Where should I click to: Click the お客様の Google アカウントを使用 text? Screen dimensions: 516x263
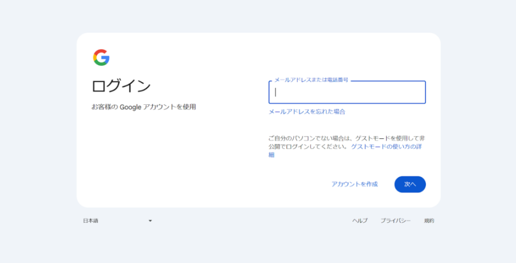(x=144, y=107)
